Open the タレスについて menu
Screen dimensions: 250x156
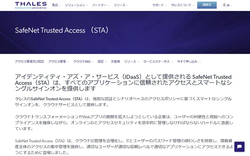pyautogui.click(x=183, y=5)
